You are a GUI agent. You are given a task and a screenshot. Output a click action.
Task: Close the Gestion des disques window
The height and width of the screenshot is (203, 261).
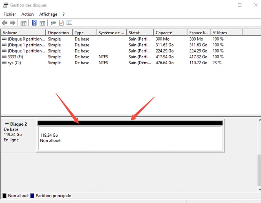[256, 5]
